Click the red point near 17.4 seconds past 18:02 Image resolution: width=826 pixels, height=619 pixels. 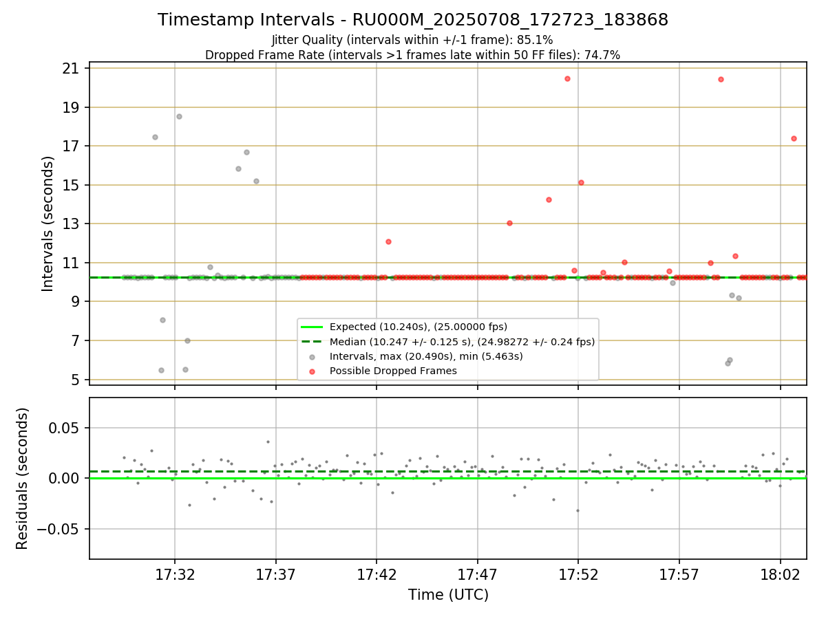[794, 138]
